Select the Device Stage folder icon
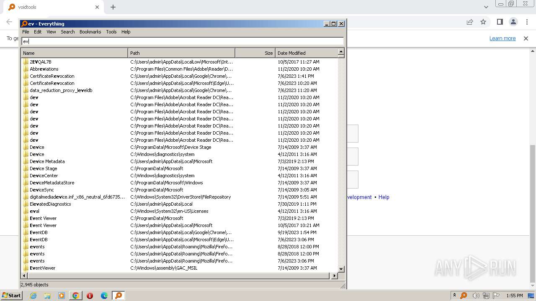Image resolution: width=536 pixels, height=301 pixels. pos(26,168)
